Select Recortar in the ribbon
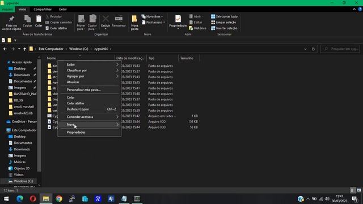The width and height of the screenshot is (363, 204). (54, 16)
